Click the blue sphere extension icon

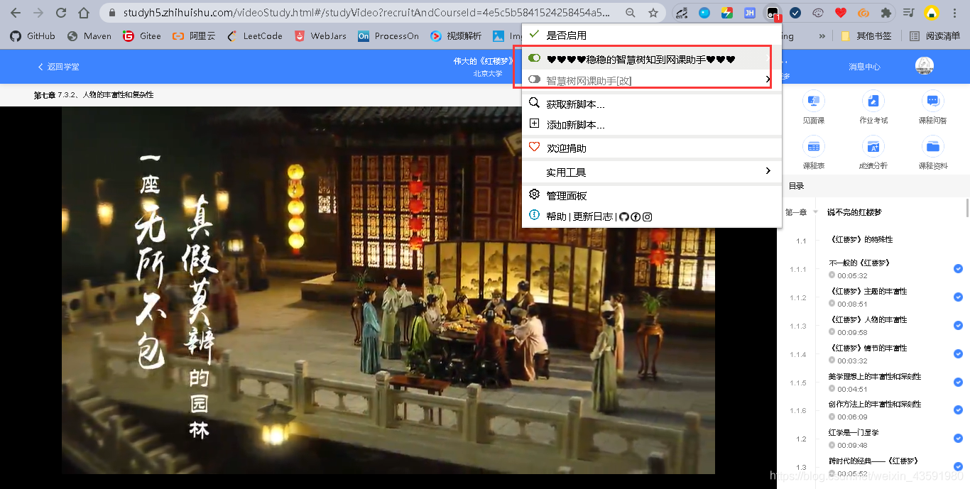(x=704, y=13)
